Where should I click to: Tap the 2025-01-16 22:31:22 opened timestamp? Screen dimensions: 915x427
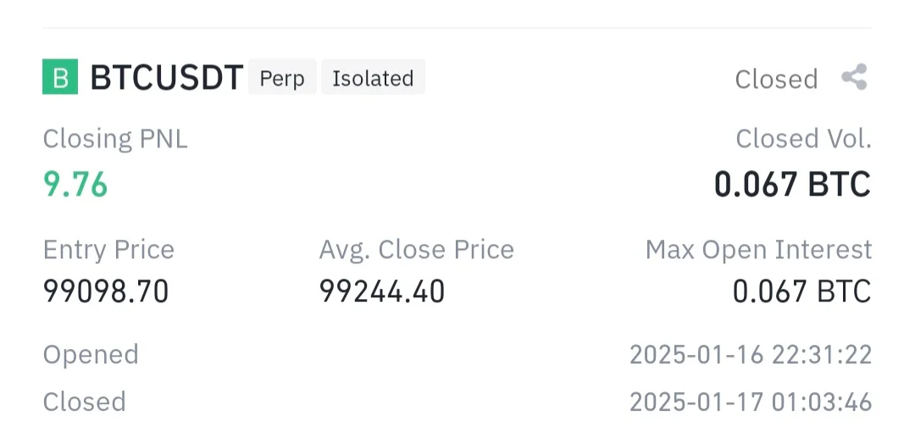751,354
